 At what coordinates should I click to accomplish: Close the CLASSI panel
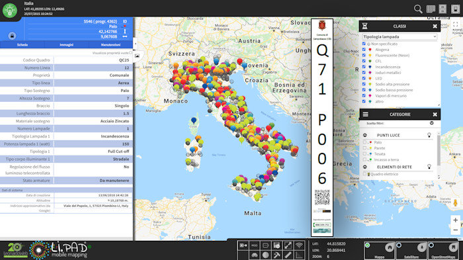(x=435, y=26)
